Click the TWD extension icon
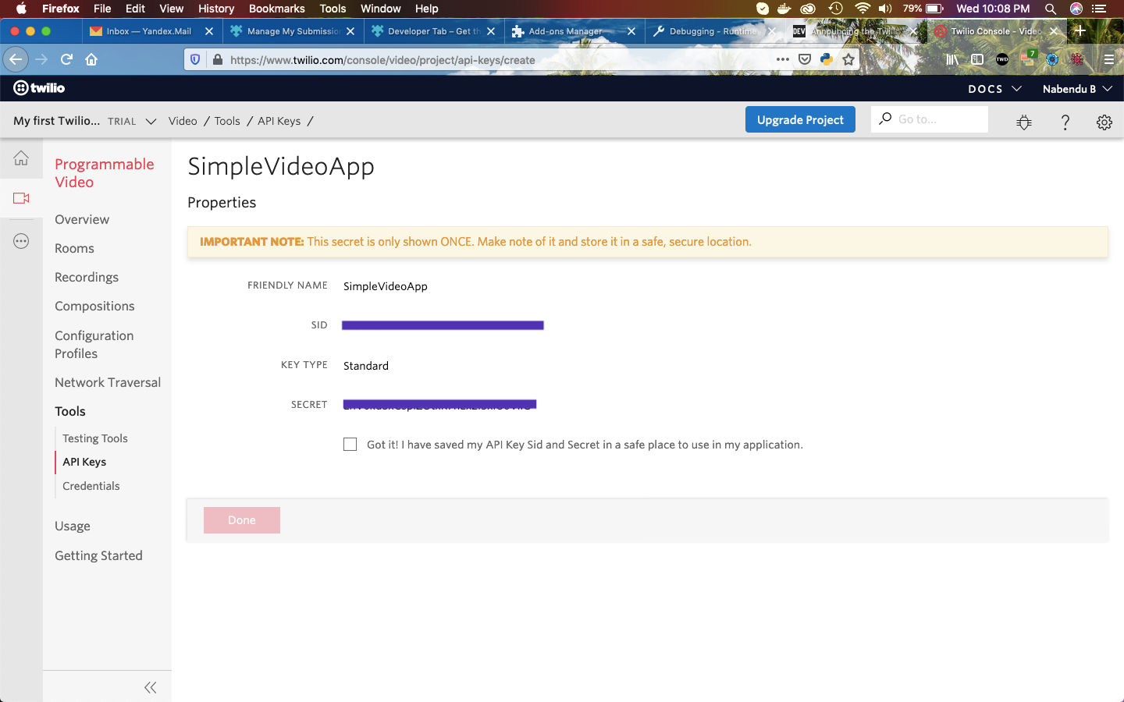The width and height of the screenshot is (1124, 702). tap(1002, 59)
